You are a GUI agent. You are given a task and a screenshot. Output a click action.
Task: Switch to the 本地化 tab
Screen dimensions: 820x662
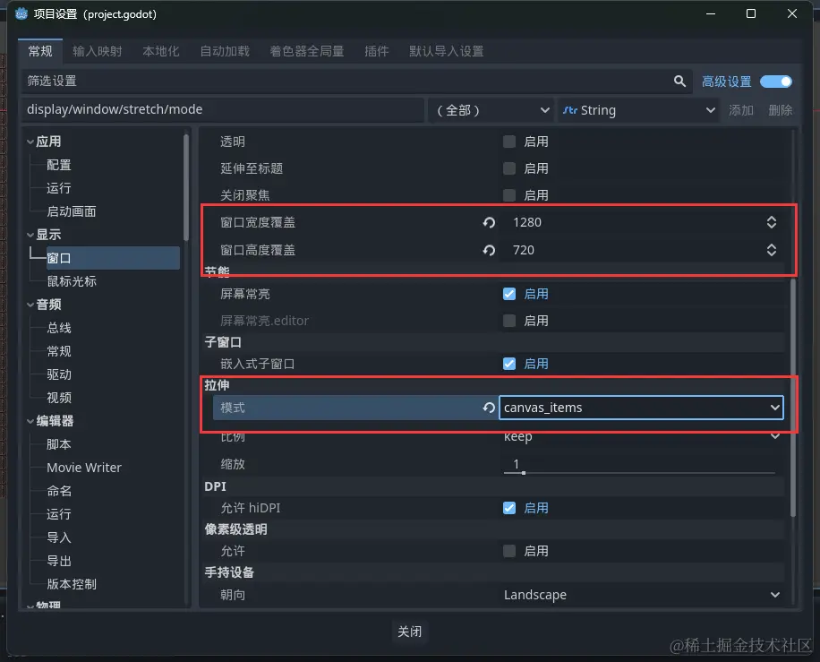[x=161, y=51]
